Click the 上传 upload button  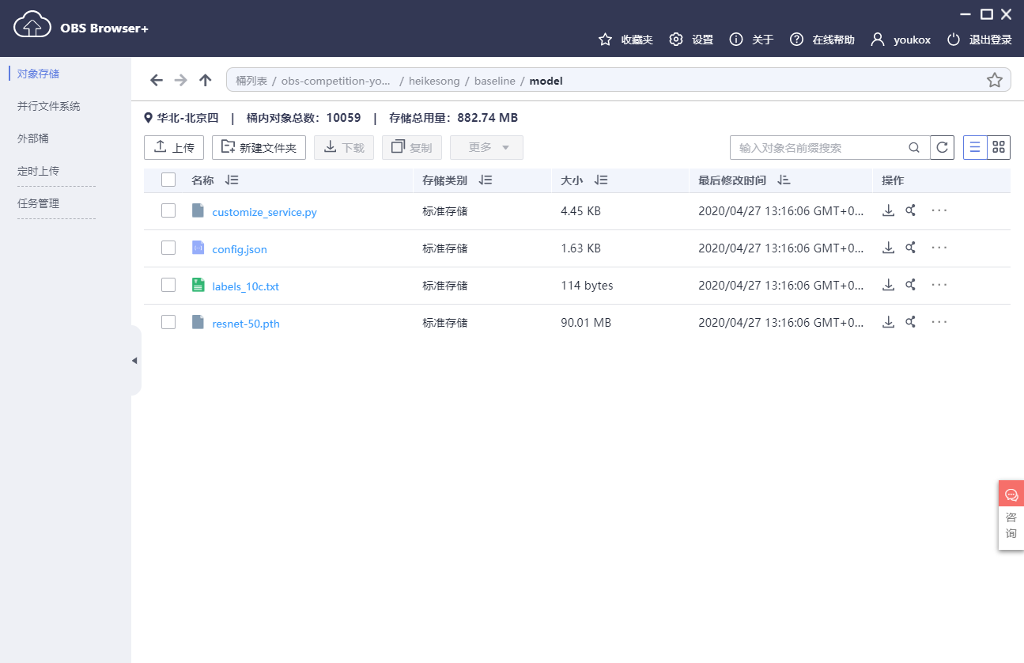pyautogui.click(x=174, y=147)
